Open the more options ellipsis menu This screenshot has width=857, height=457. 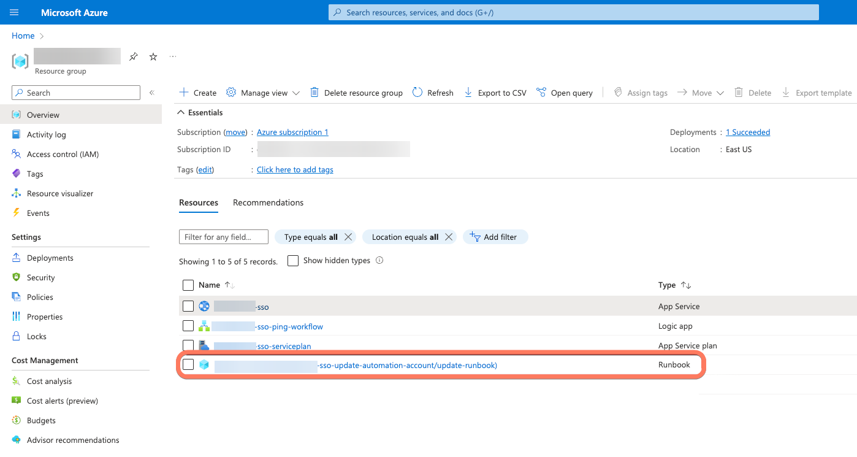[x=173, y=56]
